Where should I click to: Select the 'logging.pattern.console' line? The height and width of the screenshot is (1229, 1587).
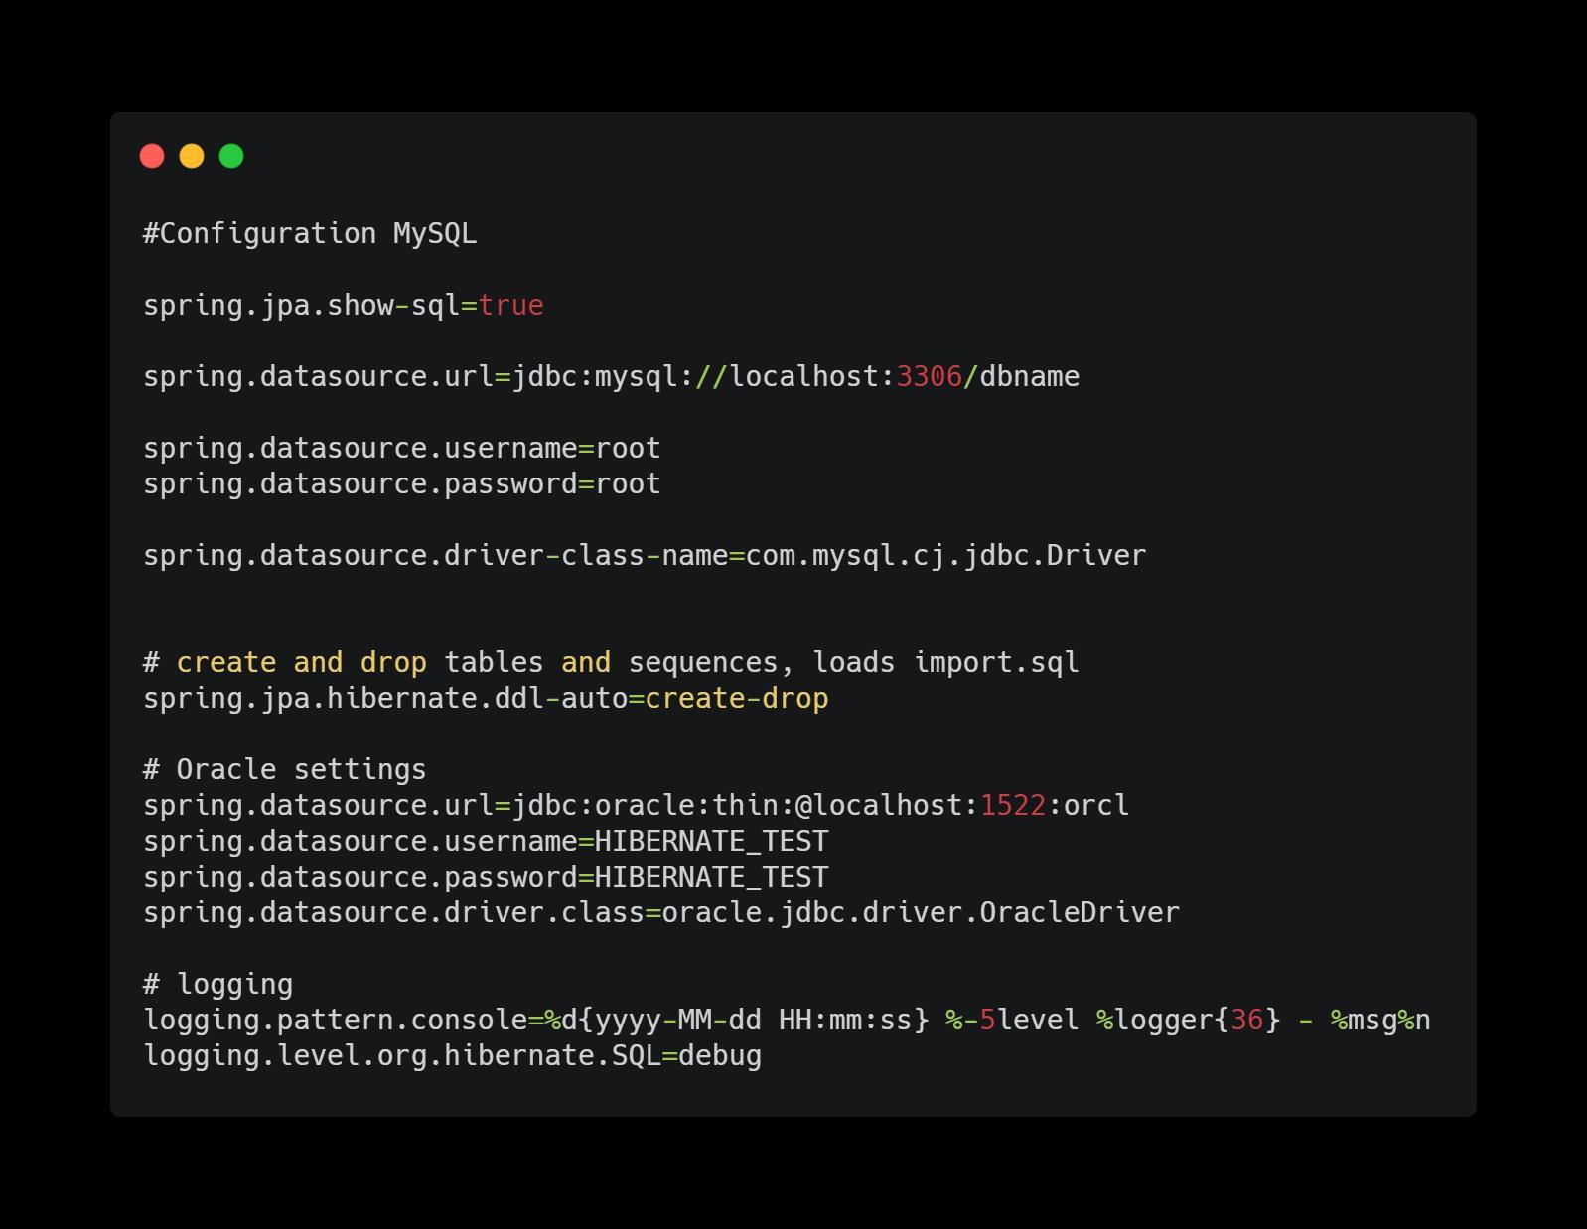pyautogui.click(x=788, y=1021)
